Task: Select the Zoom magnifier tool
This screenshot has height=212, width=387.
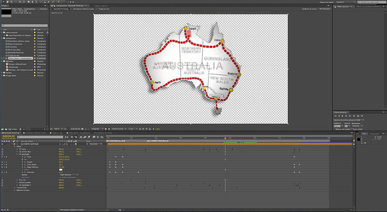Action: [12, 2]
